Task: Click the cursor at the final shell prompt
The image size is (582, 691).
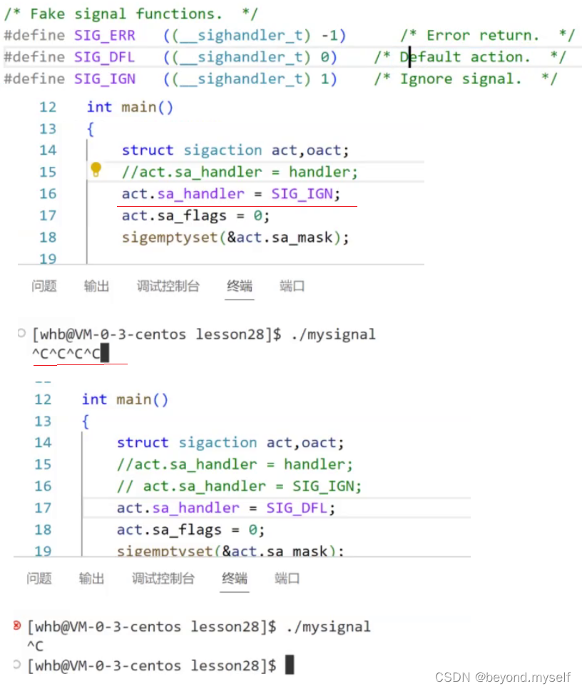Action: click(290, 665)
